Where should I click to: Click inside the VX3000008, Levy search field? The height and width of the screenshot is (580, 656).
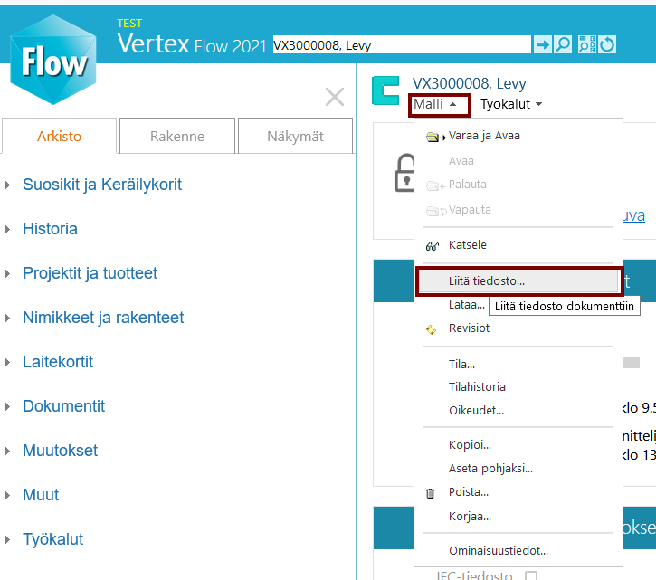402,44
